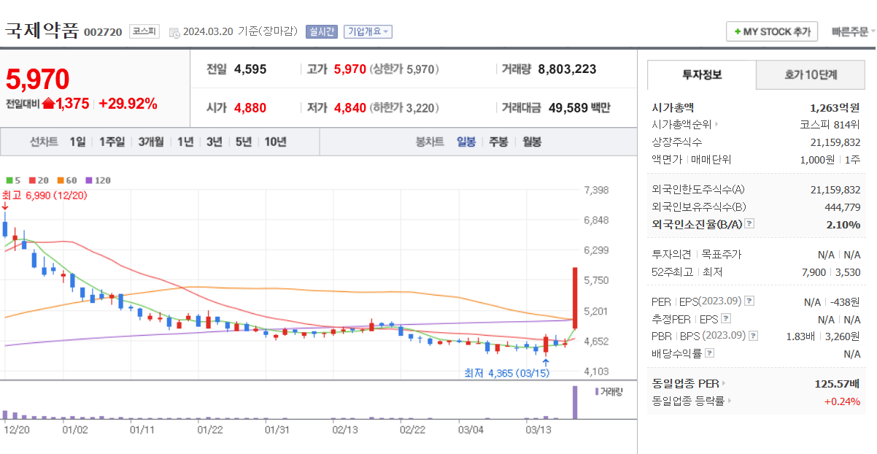Screen dimensions: 877x454
Task: Click the 저가 price 4,840
Action: click(350, 108)
